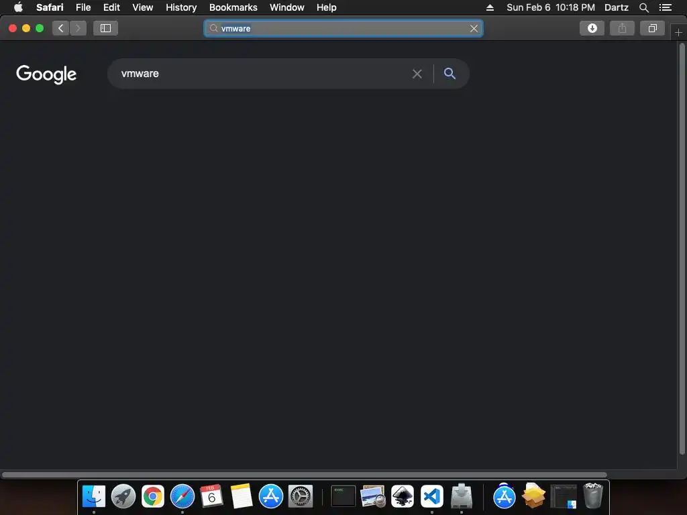Clear the Google search box
The height and width of the screenshot is (515, 687).
click(x=417, y=74)
